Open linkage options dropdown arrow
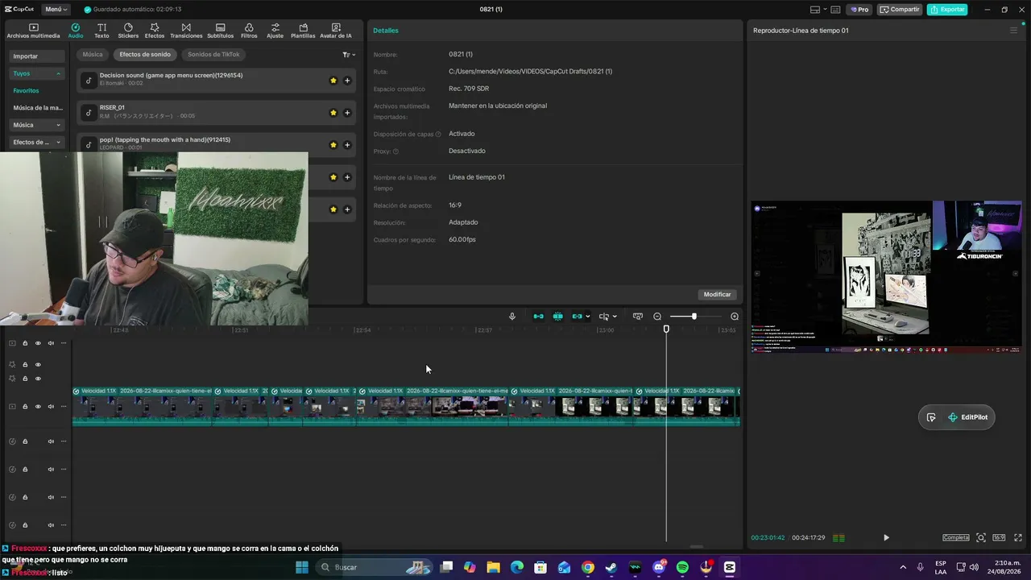The width and height of the screenshot is (1031, 580). point(588,317)
